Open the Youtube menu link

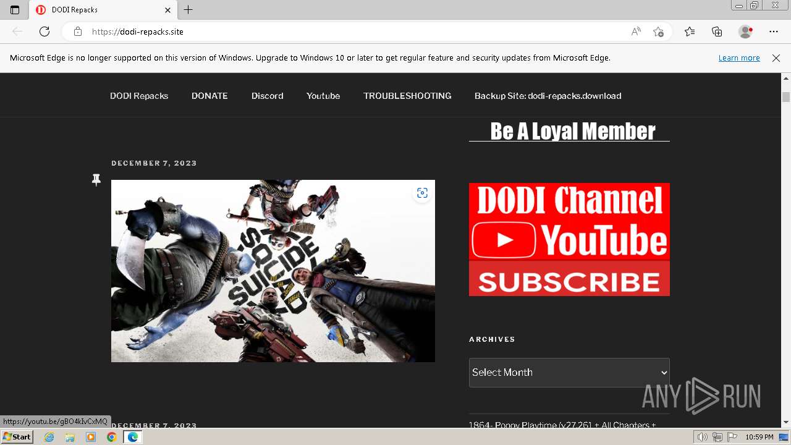(x=323, y=96)
